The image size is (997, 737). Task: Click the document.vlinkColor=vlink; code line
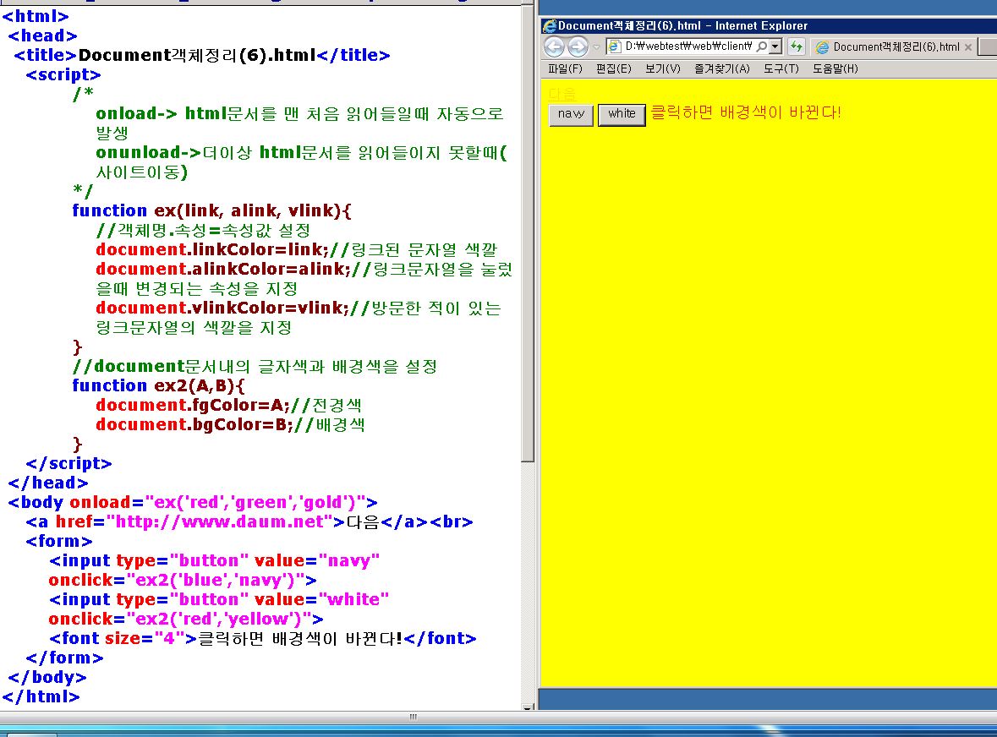pyautogui.click(x=299, y=308)
